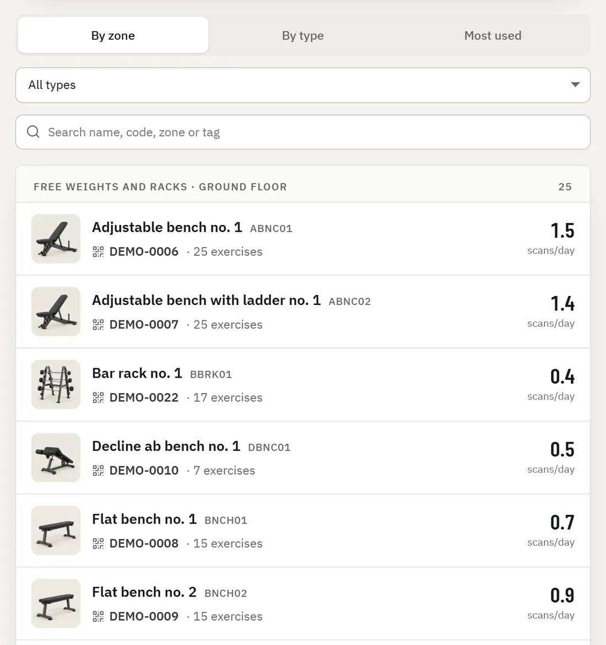This screenshot has height=645, width=606.
Task: Select the Flat bench no. 2 title
Action: click(144, 592)
